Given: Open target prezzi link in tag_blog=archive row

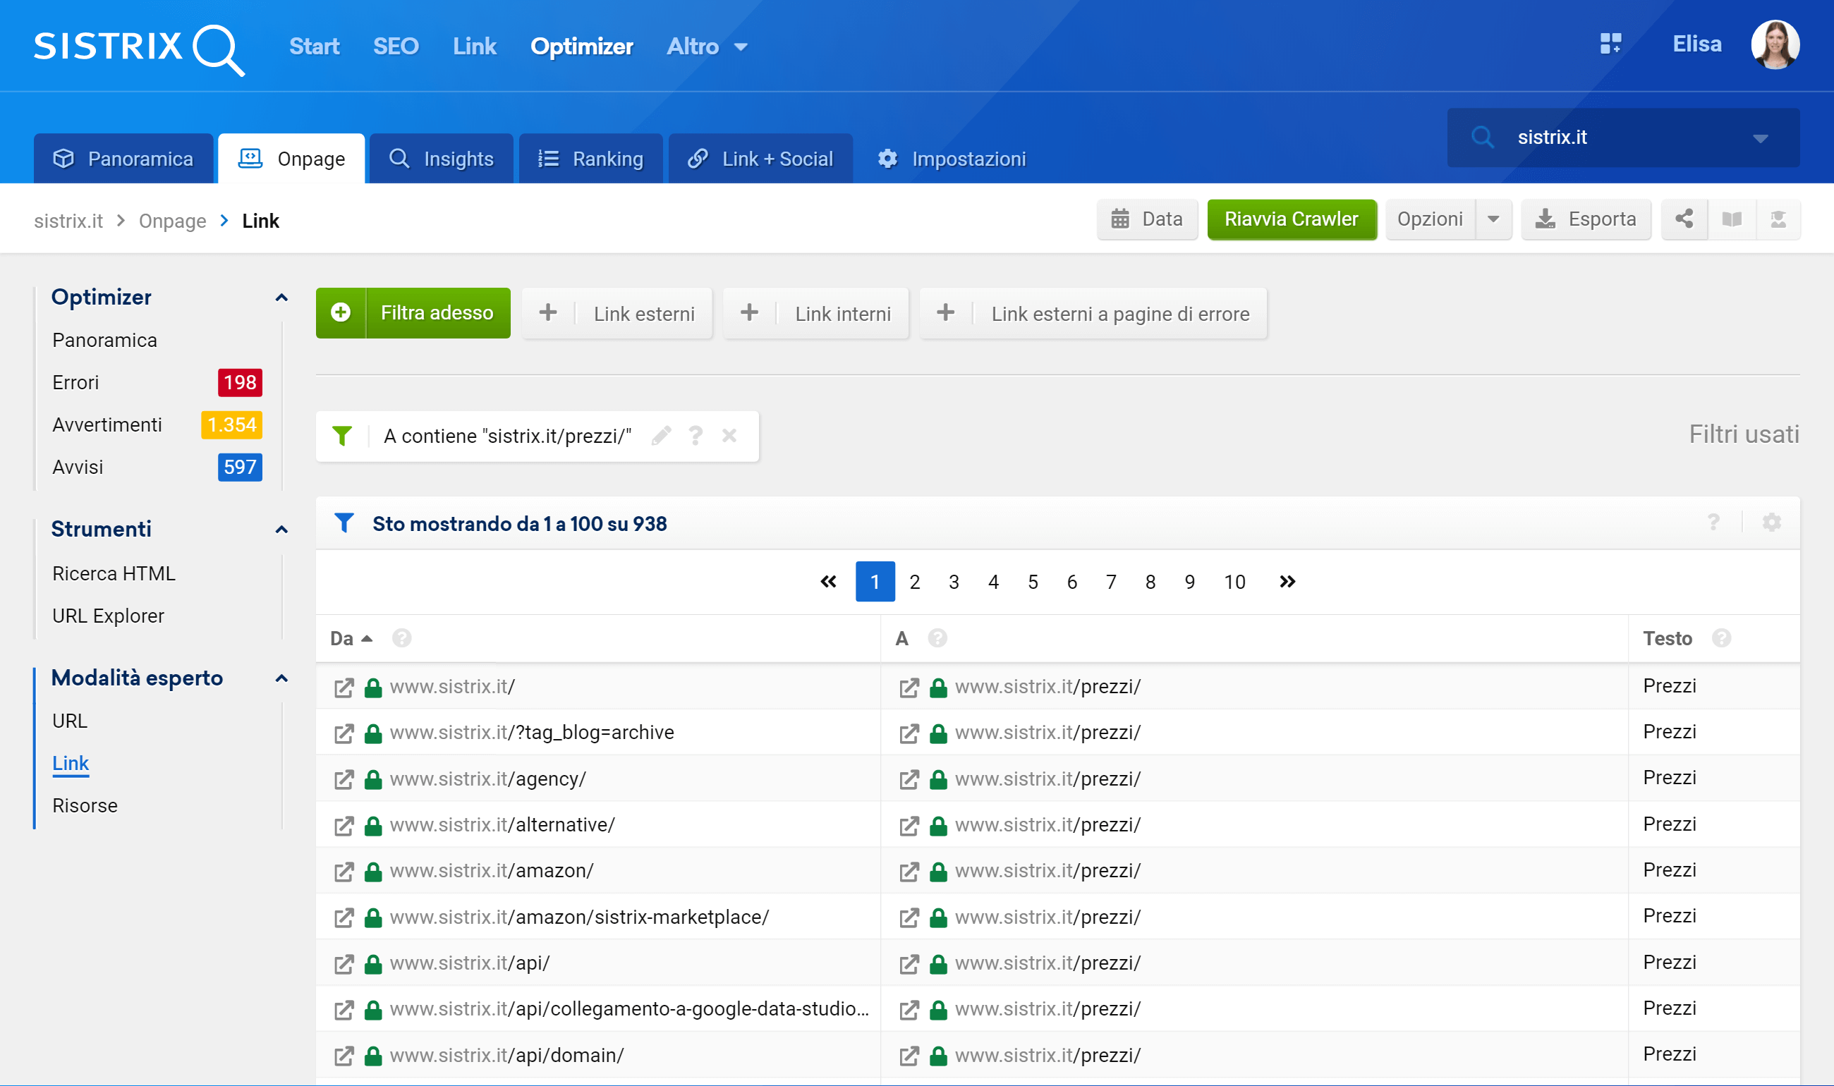Looking at the screenshot, I should click(x=909, y=733).
